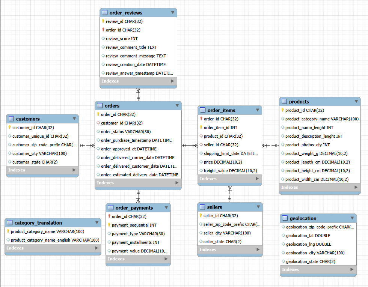The height and width of the screenshot is (287, 368).
Task: Click the diamond icon beside geolocation_lat
Action: pos(283,236)
